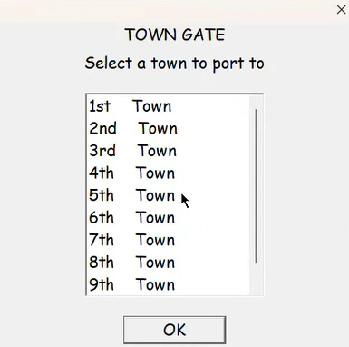Click gray area left of town listbox

(43, 193)
